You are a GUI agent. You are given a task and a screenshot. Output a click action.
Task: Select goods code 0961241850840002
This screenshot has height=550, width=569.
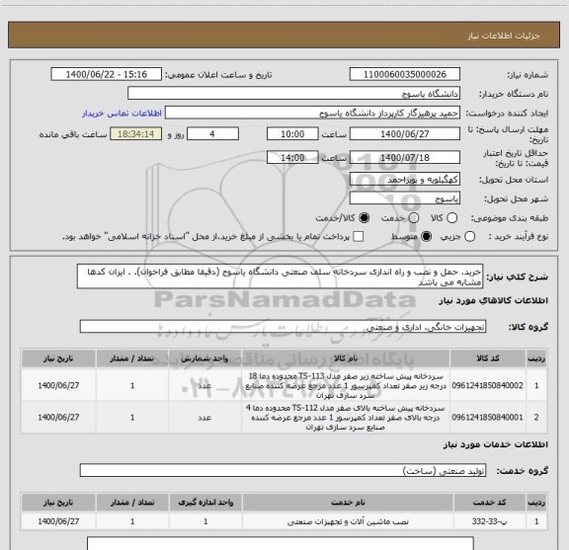[x=487, y=385]
